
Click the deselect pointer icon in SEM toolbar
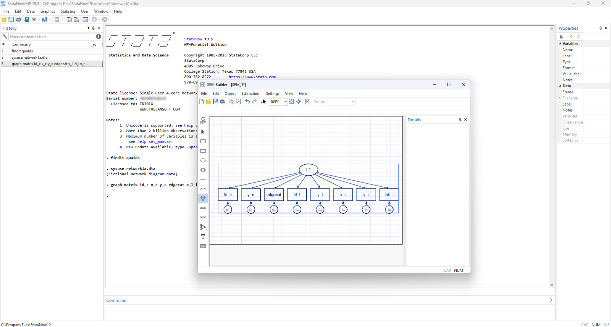tap(263, 102)
